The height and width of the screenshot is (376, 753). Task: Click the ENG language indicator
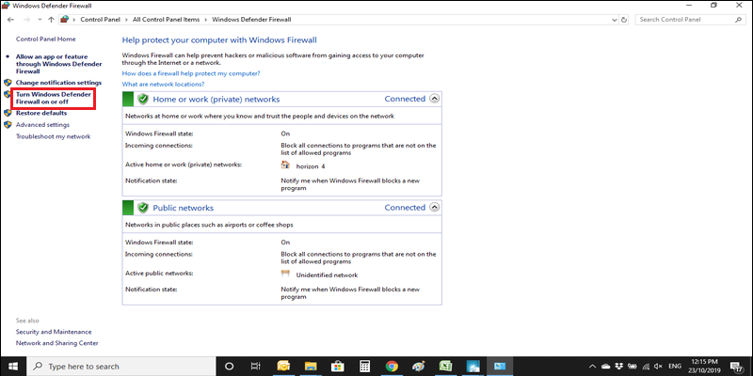(x=676, y=367)
